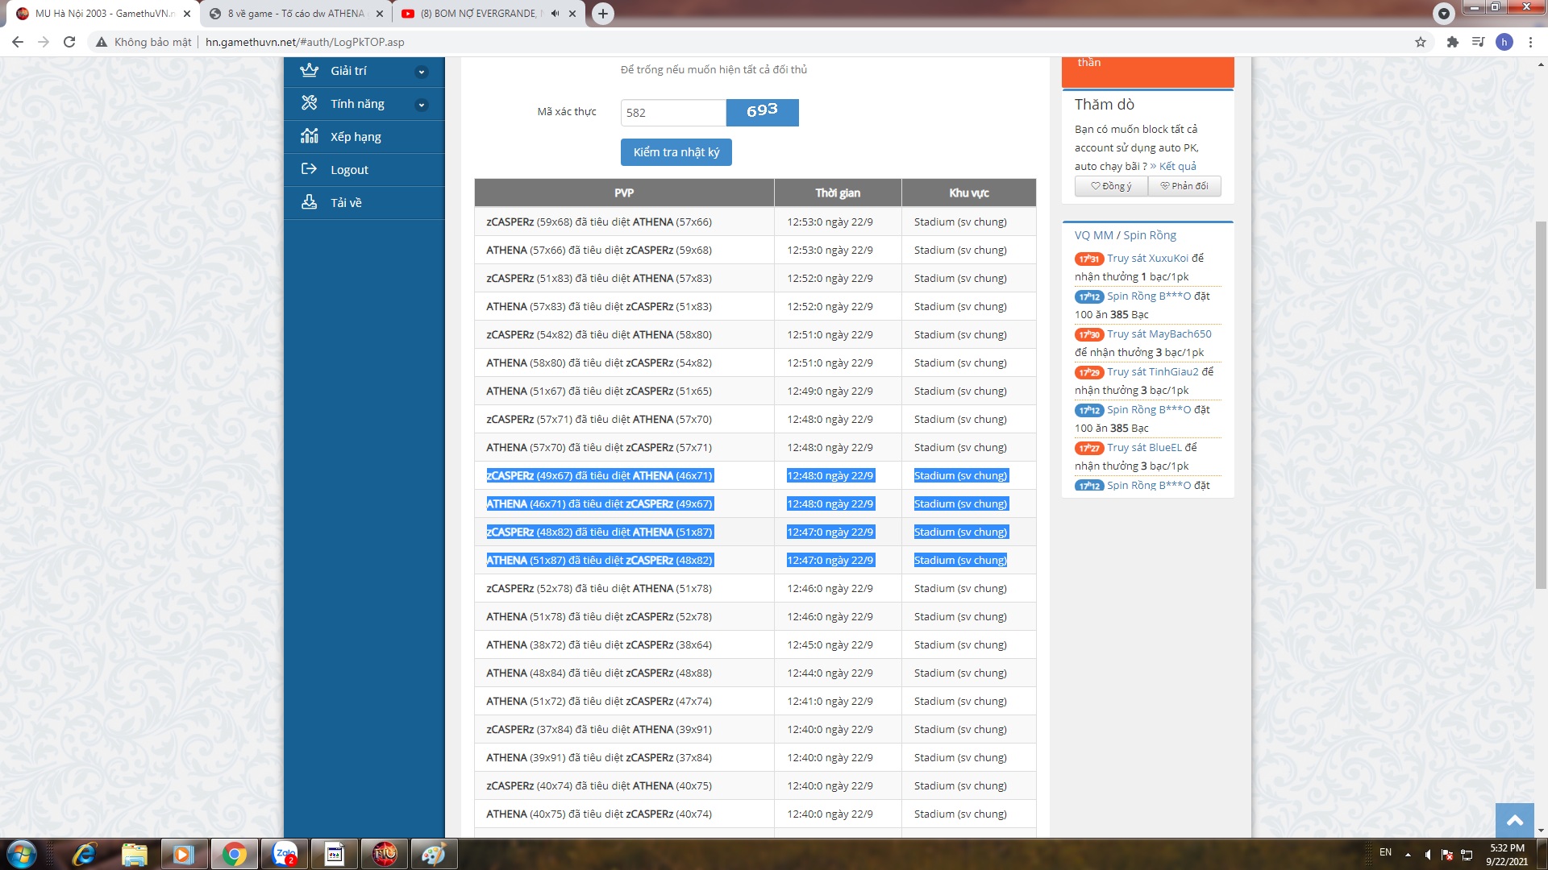1548x870 pixels.
Task: Bookmark page with star icon
Action: point(1421,42)
